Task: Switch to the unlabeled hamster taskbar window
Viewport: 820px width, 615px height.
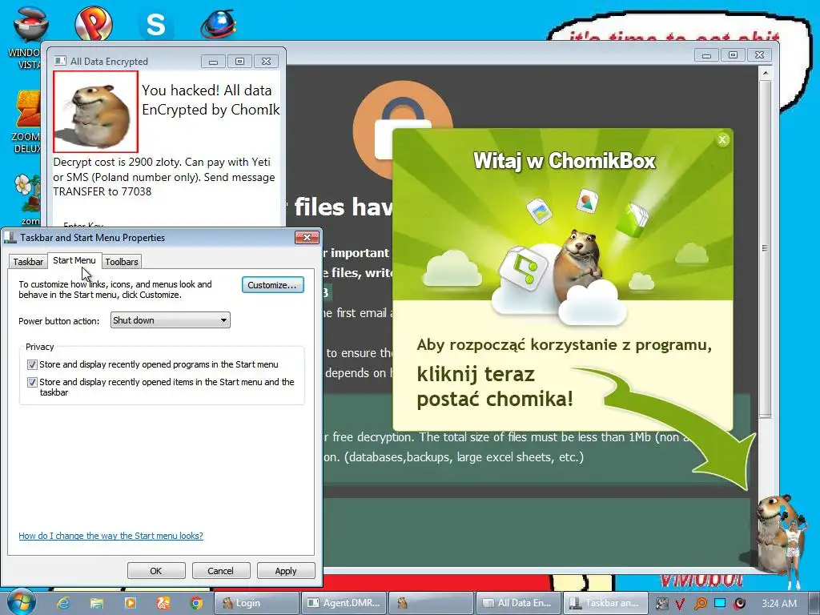Action: [431, 603]
